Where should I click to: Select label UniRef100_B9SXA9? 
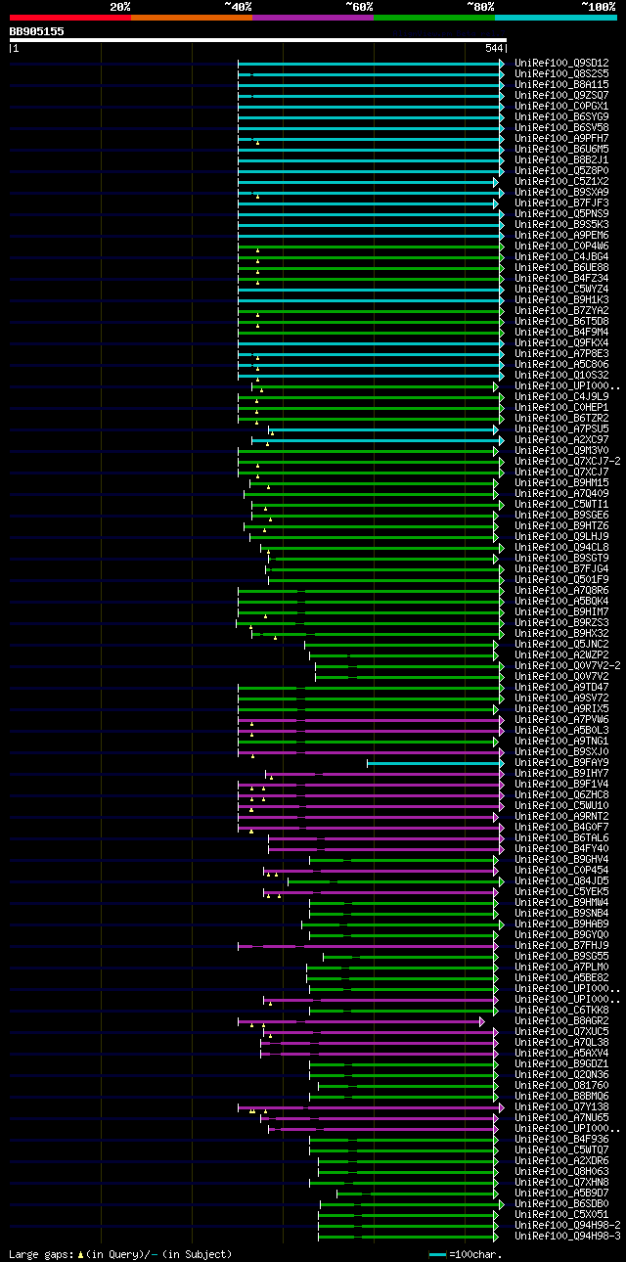coord(561,193)
